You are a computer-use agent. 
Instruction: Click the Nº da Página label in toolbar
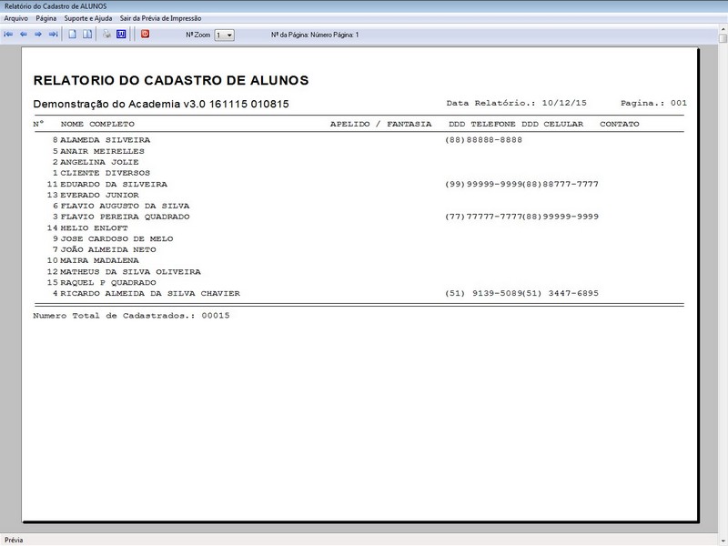(x=315, y=35)
